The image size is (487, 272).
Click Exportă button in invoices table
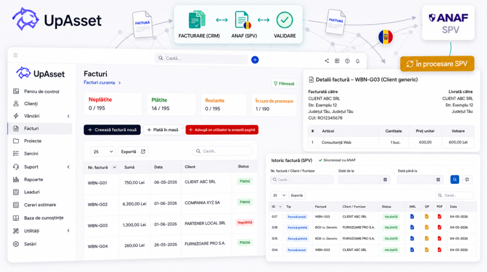[133, 151]
